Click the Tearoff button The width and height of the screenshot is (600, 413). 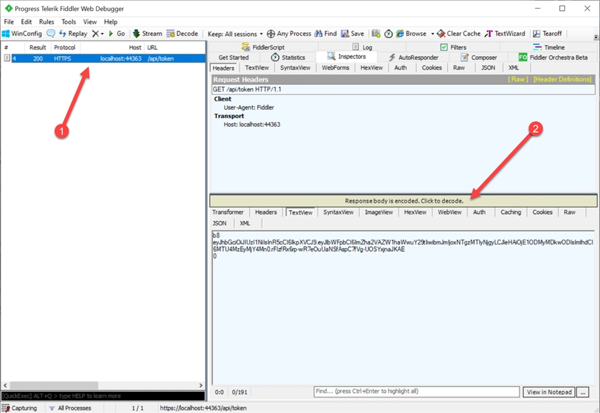(547, 33)
